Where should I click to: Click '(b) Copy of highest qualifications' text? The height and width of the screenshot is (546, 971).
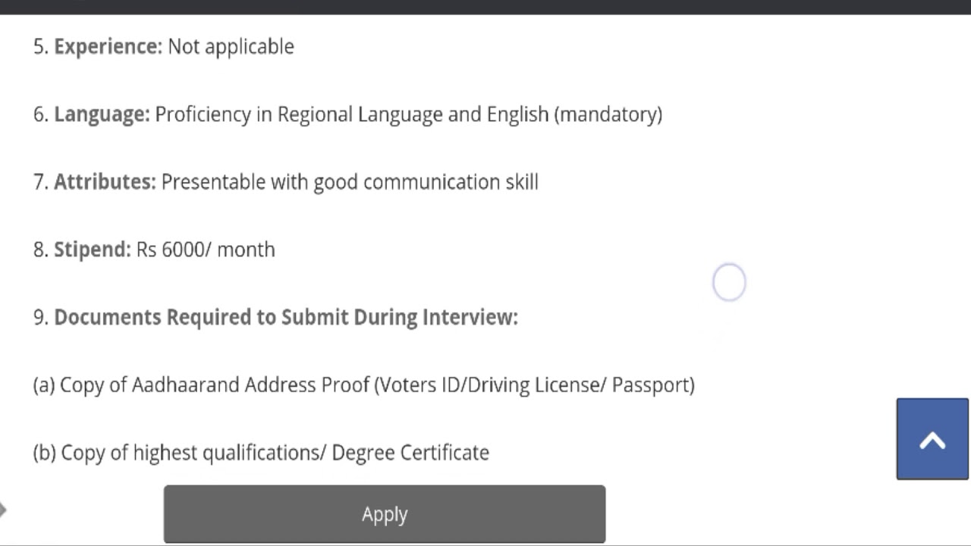pyautogui.click(x=179, y=453)
